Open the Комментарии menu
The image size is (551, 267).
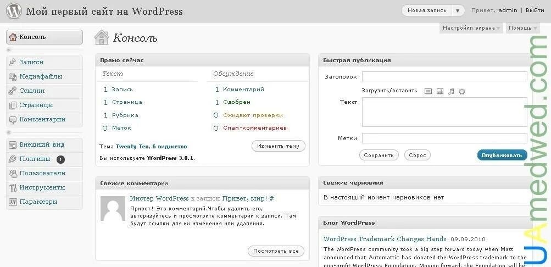point(44,119)
